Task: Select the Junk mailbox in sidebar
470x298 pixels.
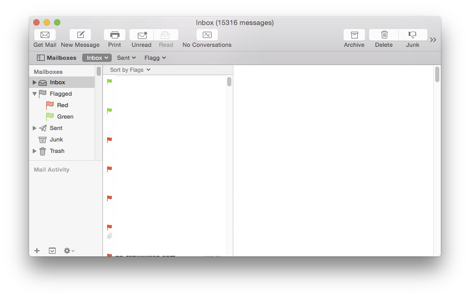Action: click(62, 139)
